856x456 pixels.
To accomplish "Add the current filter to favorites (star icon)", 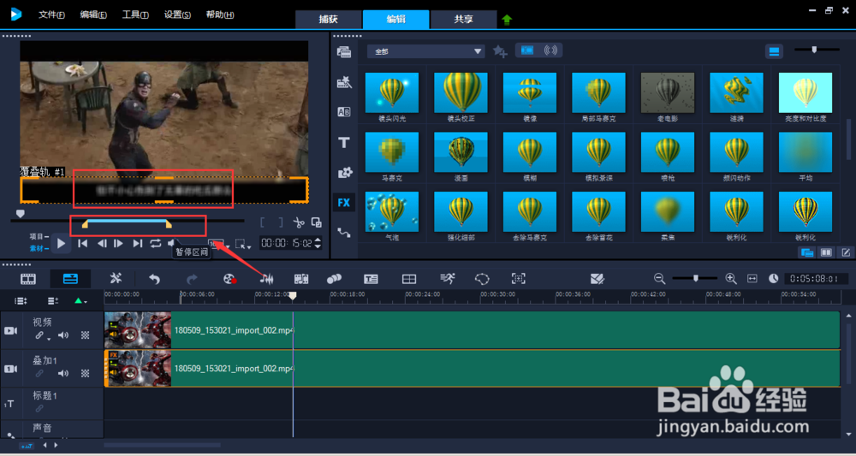I will click(500, 50).
